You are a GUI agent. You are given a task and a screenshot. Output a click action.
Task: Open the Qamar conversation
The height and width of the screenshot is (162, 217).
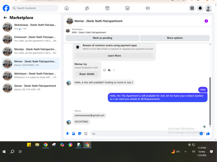pyautogui.click(x=30, y=88)
